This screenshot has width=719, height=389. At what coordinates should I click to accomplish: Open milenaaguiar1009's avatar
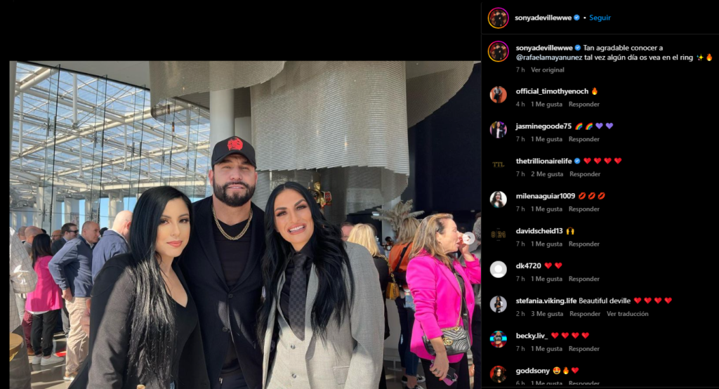point(498,199)
